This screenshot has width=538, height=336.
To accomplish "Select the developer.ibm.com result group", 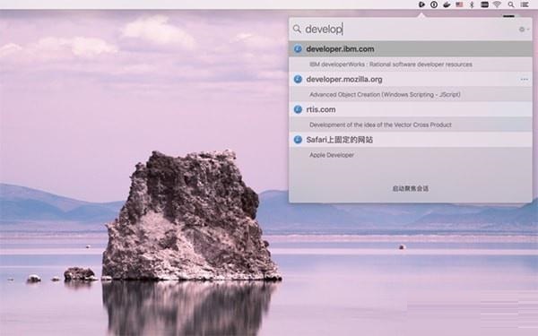I will (411, 49).
